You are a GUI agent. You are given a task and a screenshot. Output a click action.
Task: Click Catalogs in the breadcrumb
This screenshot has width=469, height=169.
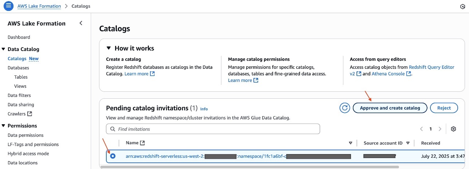pyautogui.click(x=81, y=6)
